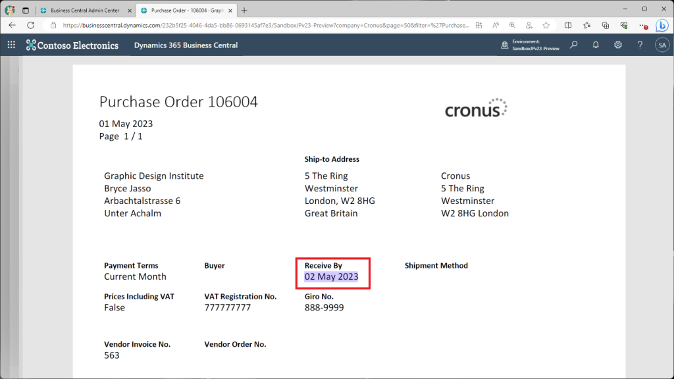The image size is (674, 379).
Task: Click the Prices Including VAT label
Action: pyautogui.click(x=140, y=297)
